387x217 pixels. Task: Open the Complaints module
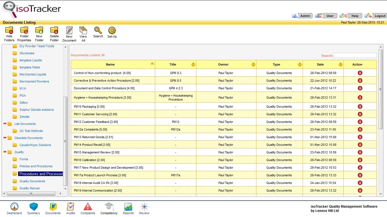(88, 208)
